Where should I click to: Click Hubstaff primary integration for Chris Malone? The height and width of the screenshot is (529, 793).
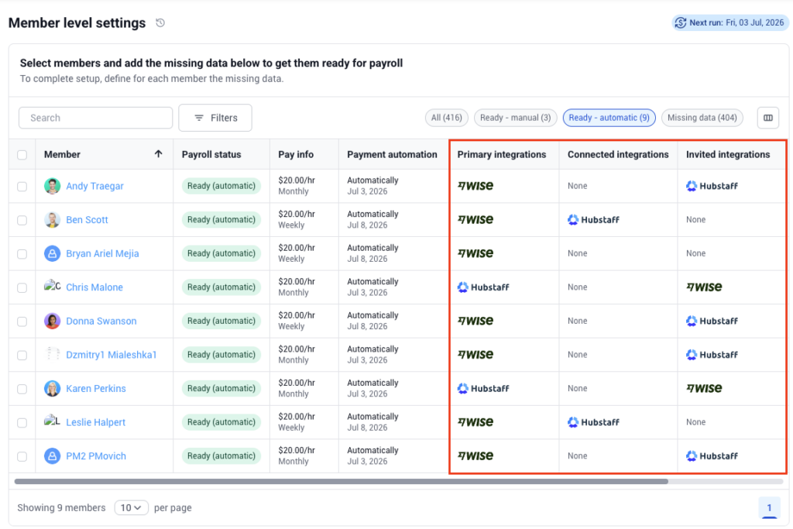(483, 287)
